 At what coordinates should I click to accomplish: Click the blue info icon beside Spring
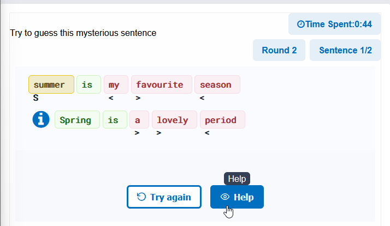point(41,119)
